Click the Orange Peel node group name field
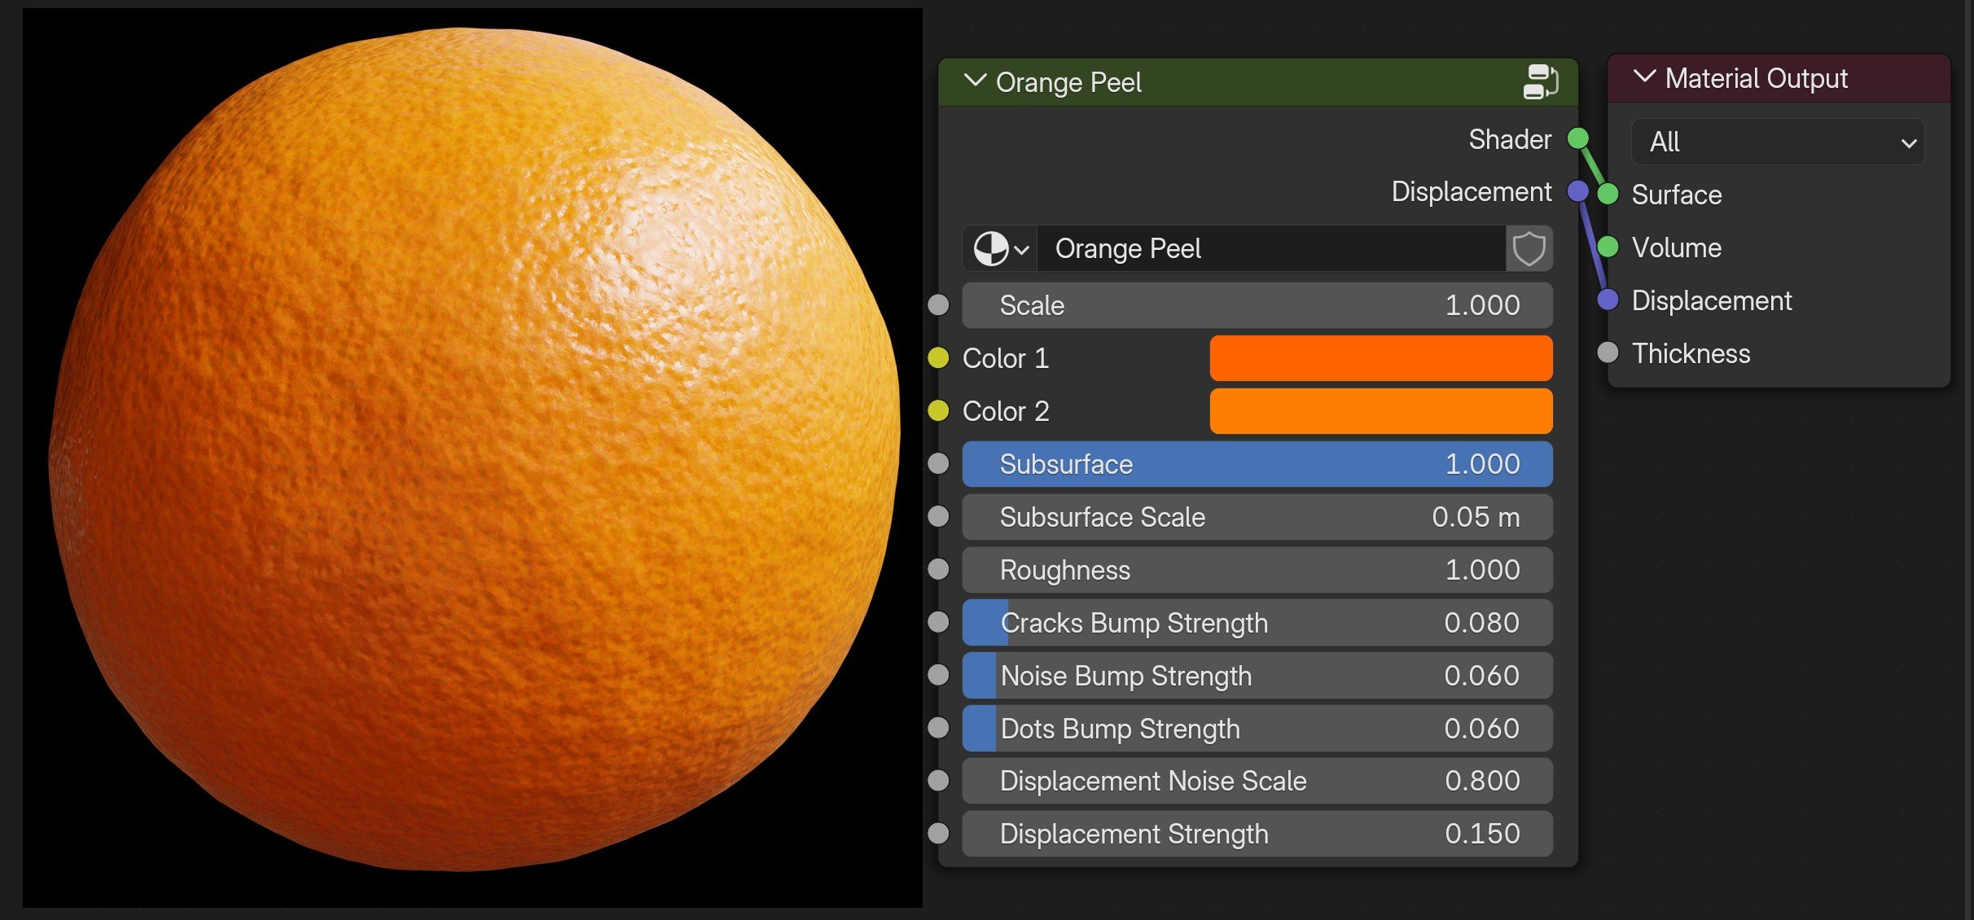1974x920 pixels. pos(1270,249)
